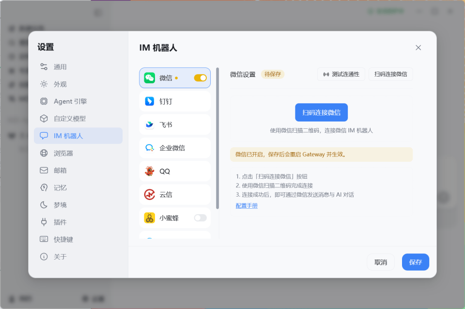
Task: Click the blue 钉钉 app icon
Action: (x=150, y=101)
